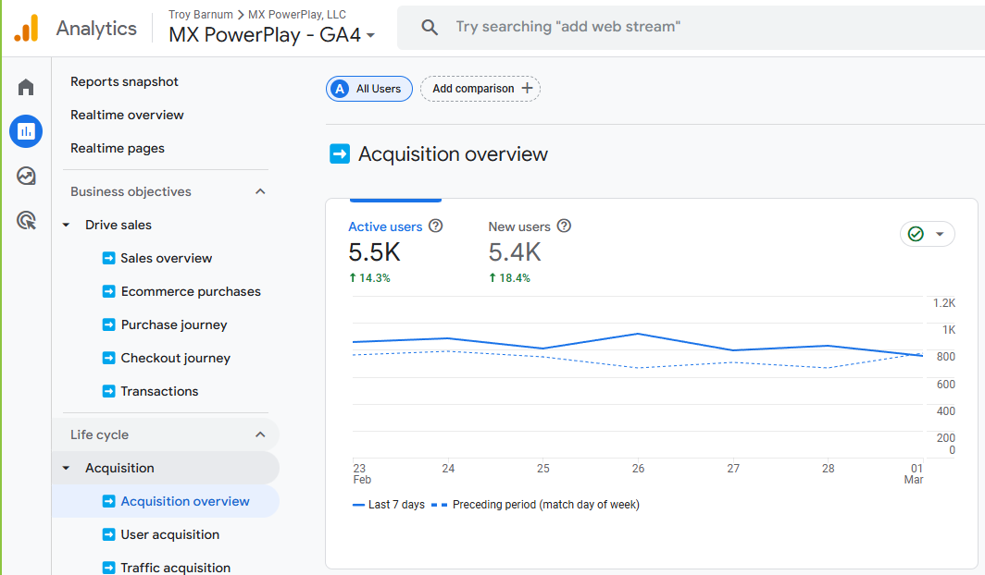Collapse the Drive sales tree node

(x=66, y=225)
